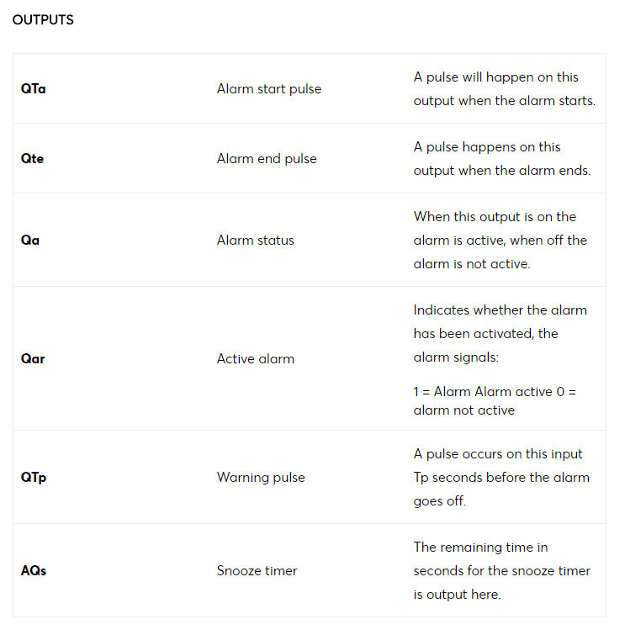The width and height of the screenshot is (625, 635).
Task: Select the Qar output name
Action: (33, 359)
